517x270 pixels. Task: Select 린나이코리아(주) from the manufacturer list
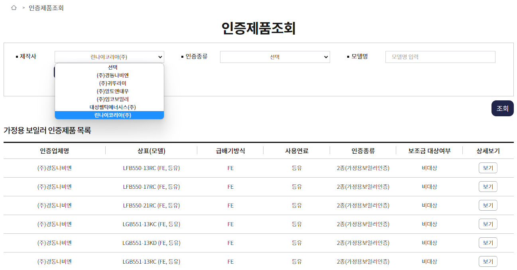(x=109, y=115)
